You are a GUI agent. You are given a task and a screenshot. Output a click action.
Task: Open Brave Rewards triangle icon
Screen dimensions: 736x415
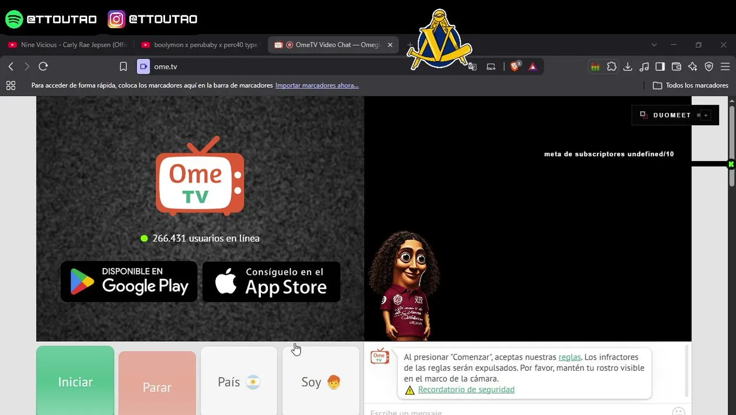tap(532, 67)
